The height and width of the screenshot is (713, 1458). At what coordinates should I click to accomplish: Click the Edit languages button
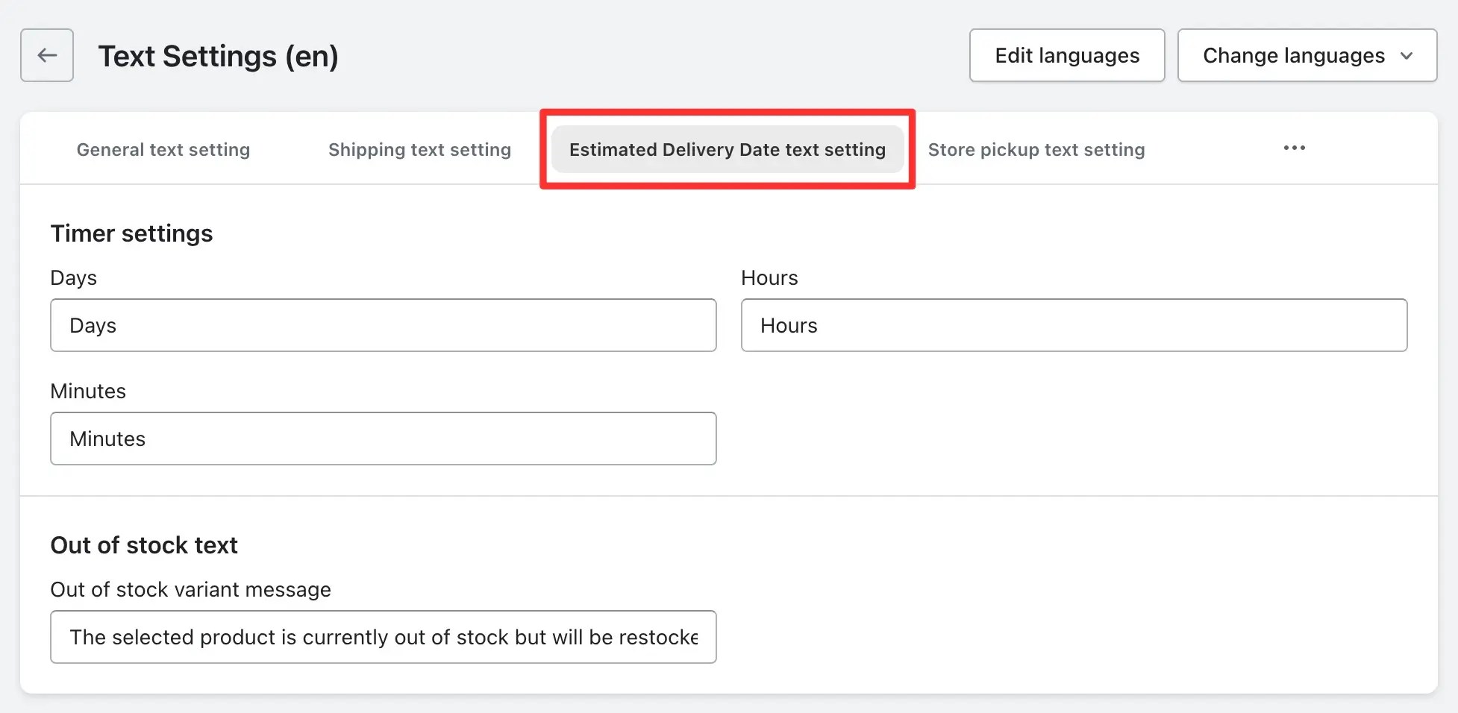(x=1066, y=55)
